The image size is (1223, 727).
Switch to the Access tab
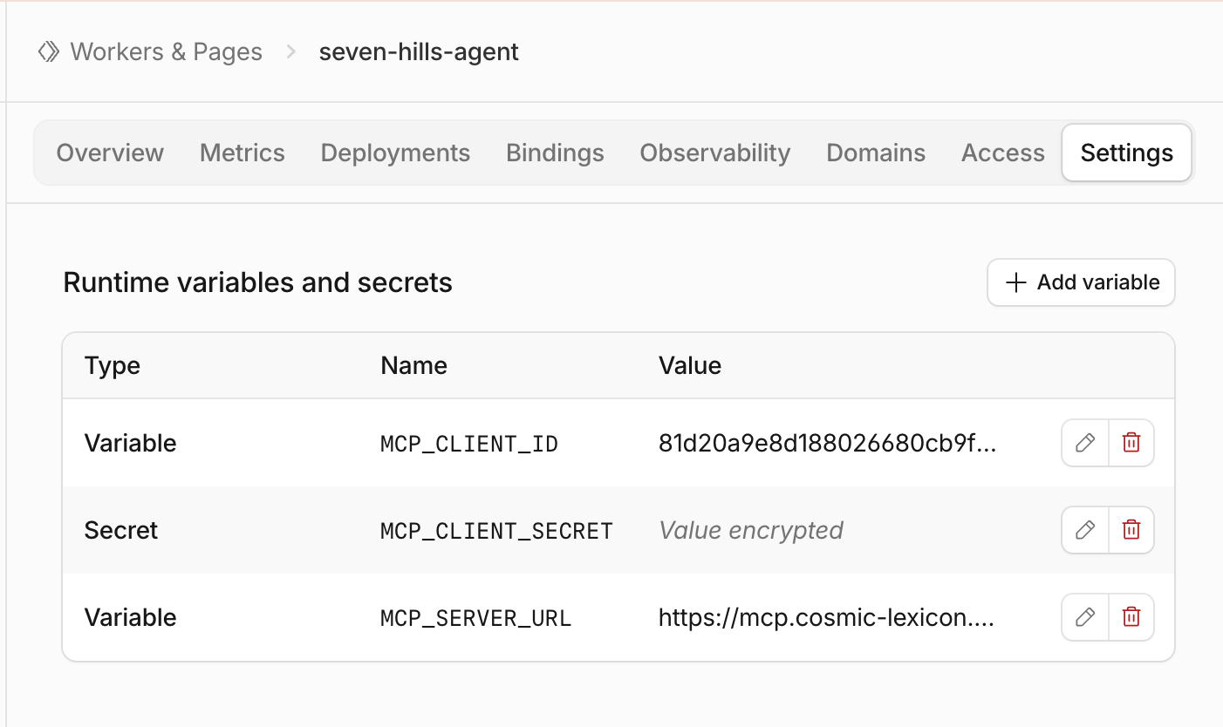click(x=1003, y=153)
